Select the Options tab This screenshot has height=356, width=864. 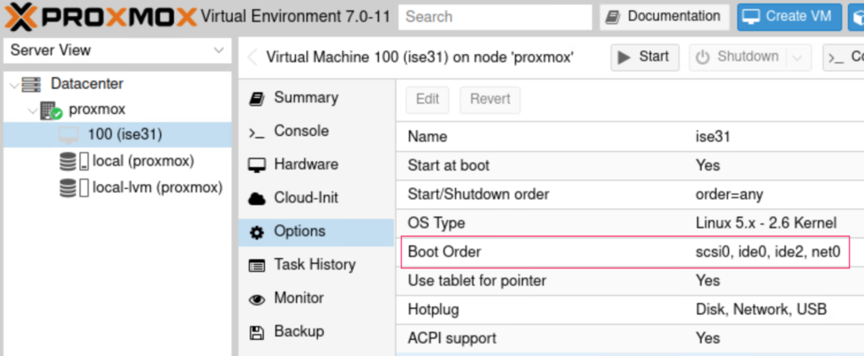pyautogui.click(x=316, y=231)
